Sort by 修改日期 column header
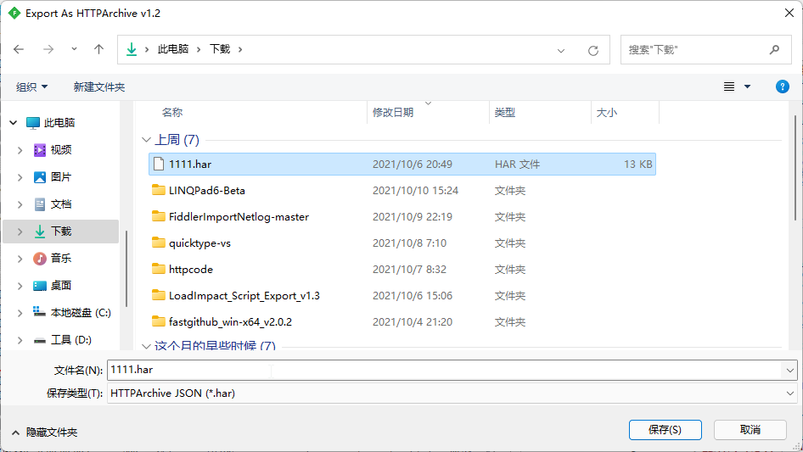 point(393,113)
